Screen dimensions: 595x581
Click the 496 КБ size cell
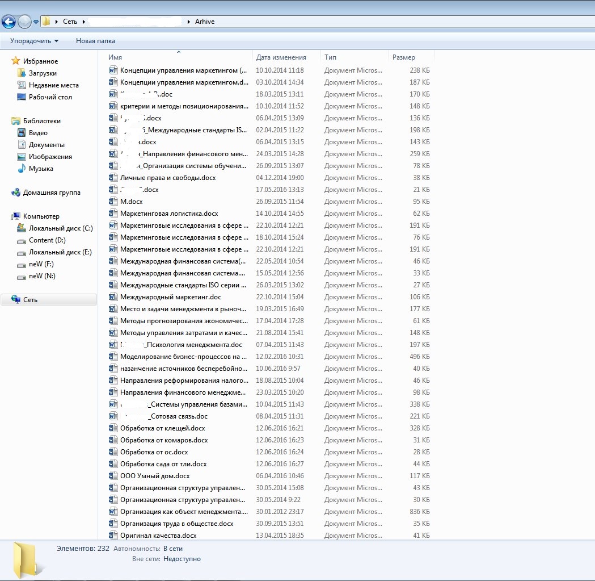pyautogui.click(x=419, y=357)
